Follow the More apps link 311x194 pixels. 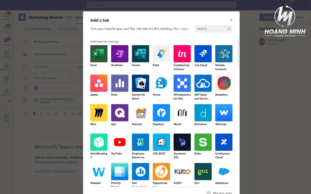180,29
